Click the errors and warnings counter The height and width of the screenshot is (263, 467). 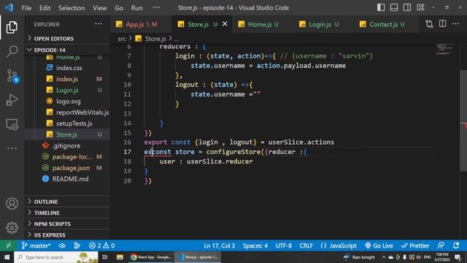coord(101,245)
